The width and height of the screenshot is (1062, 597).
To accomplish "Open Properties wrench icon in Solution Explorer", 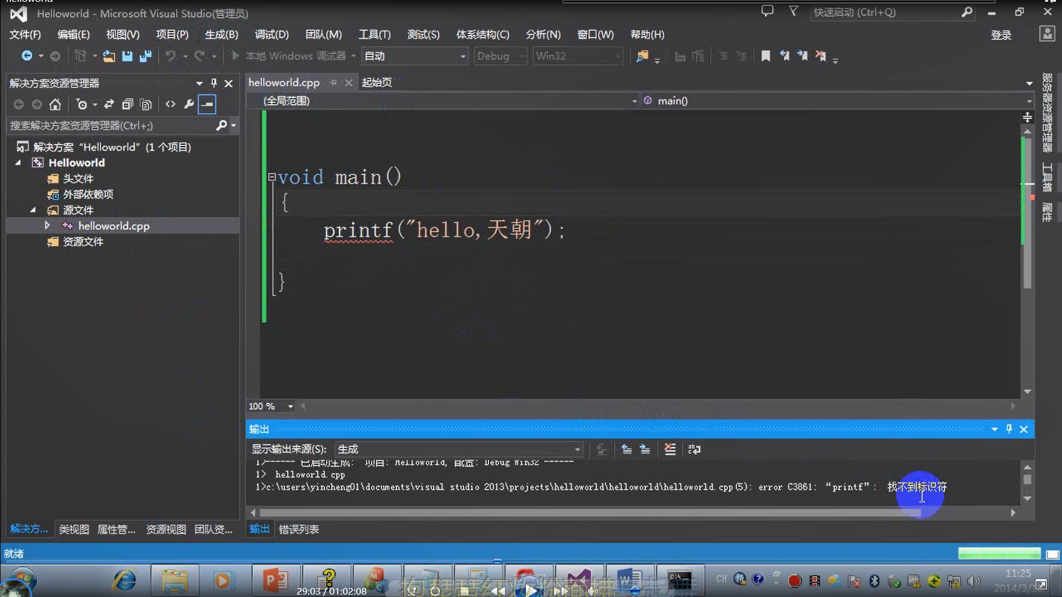I will coord(189,104).
